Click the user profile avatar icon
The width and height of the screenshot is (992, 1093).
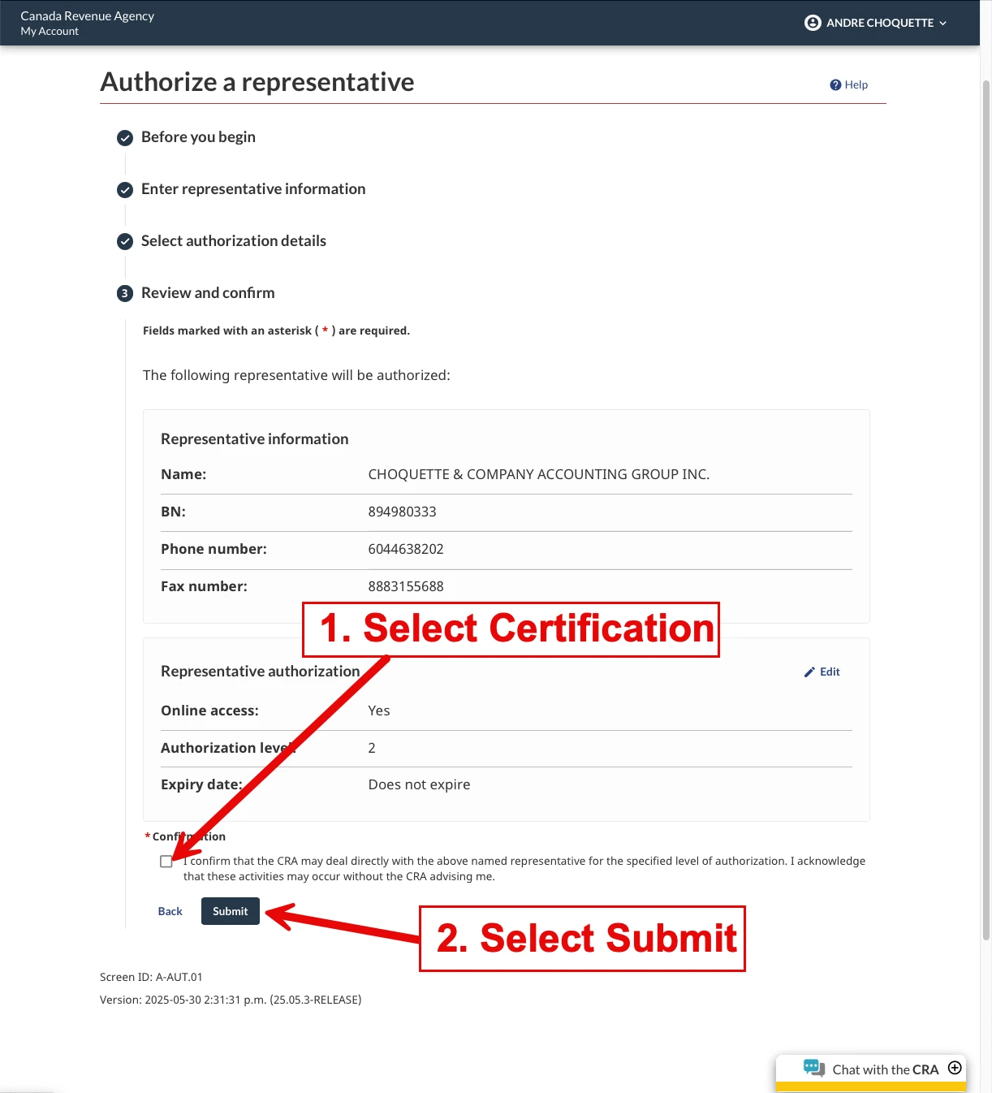813,23
